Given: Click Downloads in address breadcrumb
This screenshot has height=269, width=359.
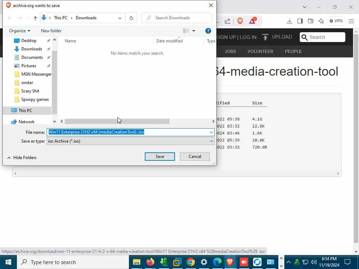Looking at the screenshot, I should pos(86,18).
